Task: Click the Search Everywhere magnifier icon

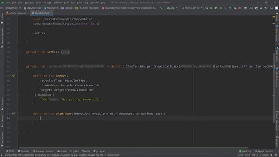Action: (272, 8)
